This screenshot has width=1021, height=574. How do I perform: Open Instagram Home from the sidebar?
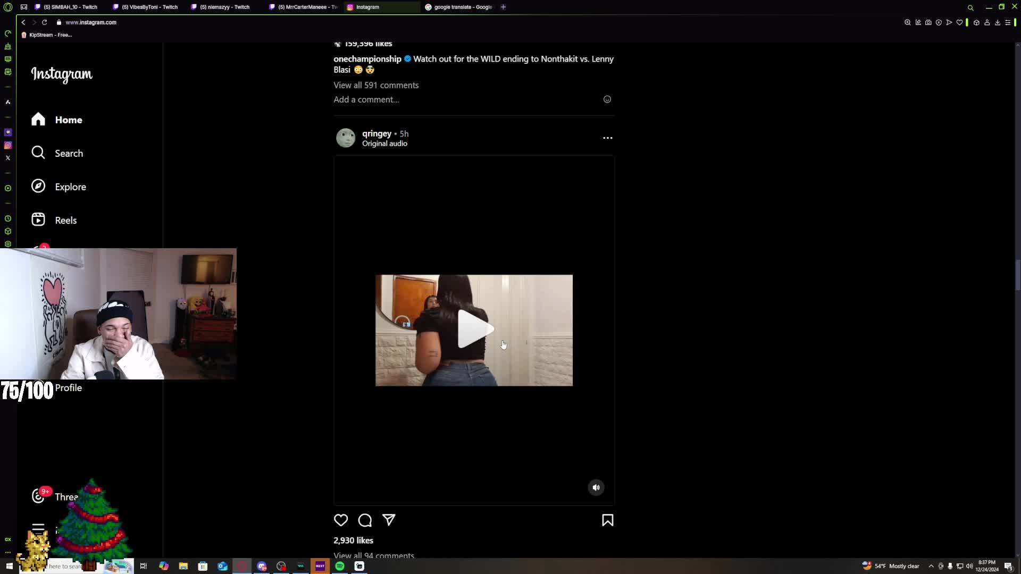[57, 120]
